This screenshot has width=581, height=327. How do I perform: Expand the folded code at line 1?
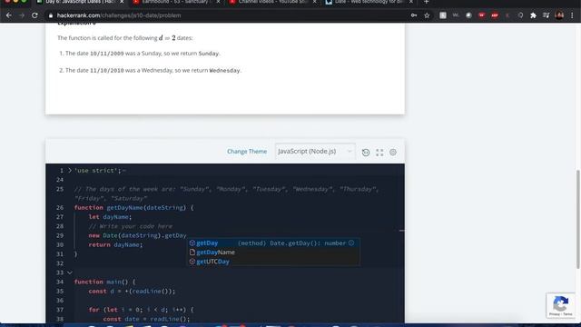tap(70, 171)
